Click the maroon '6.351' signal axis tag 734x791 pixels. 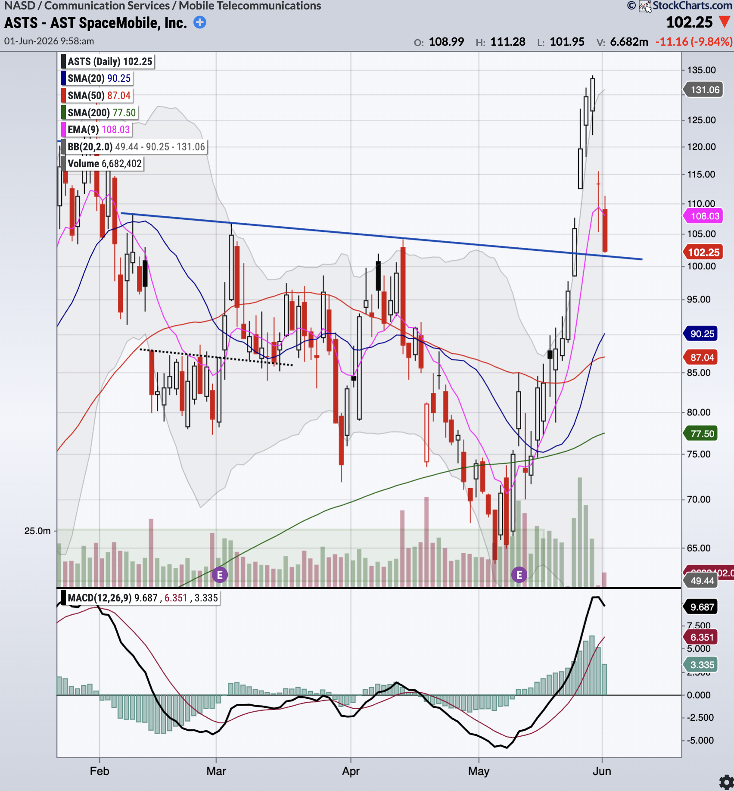[x=701, y=637]
